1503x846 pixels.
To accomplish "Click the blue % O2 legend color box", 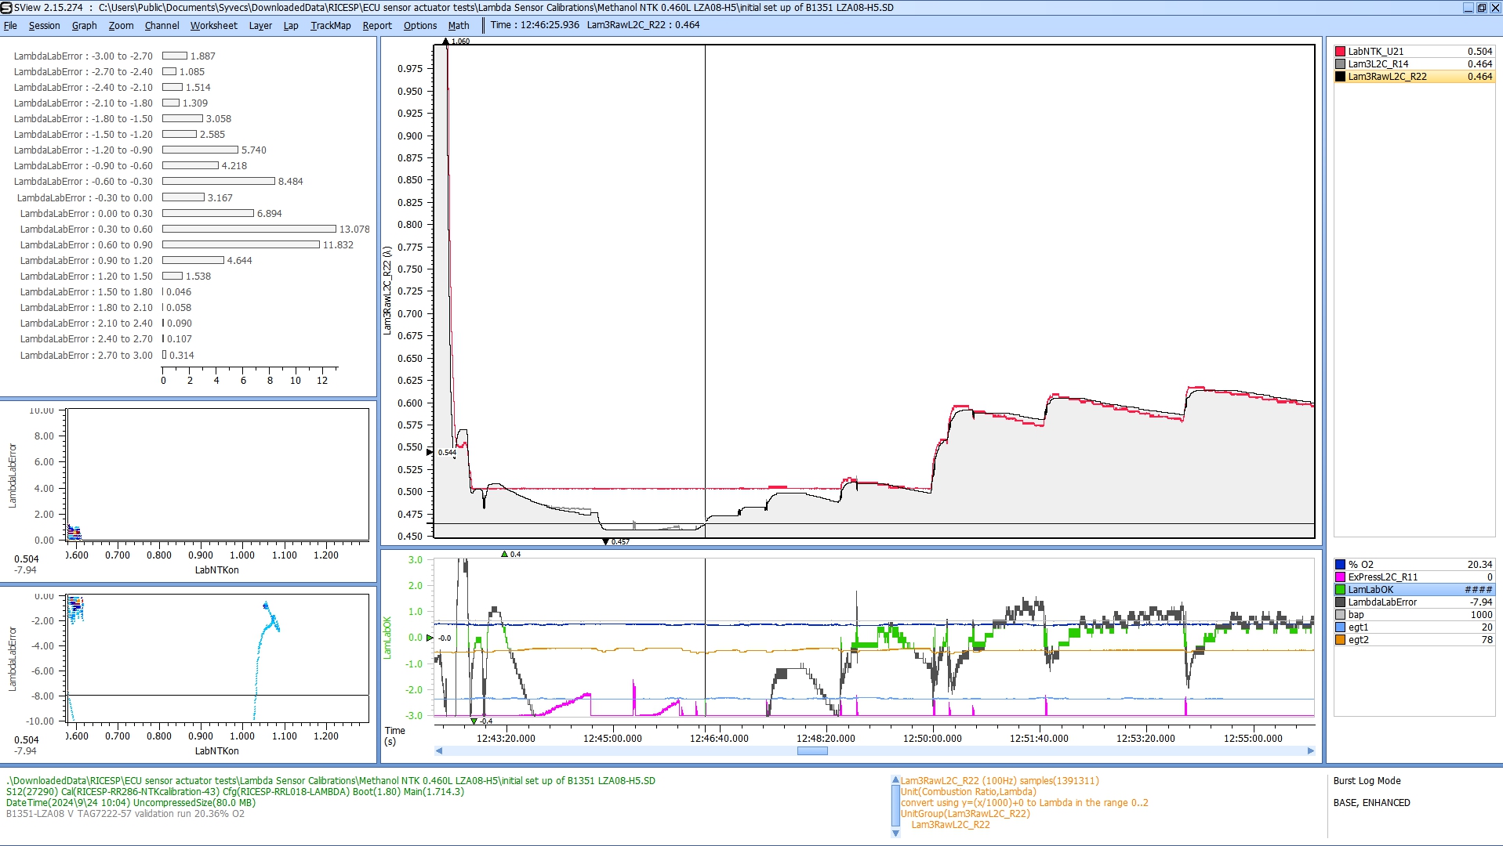I will (x=1340, y=565).
